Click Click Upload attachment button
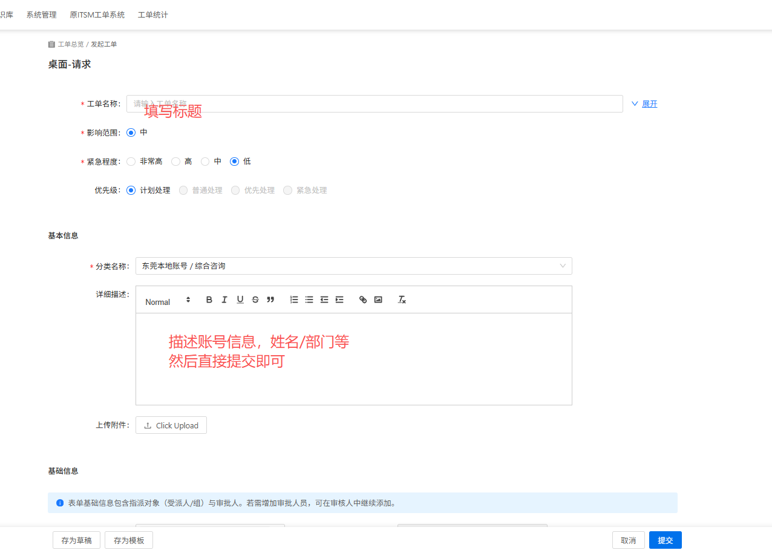772x553 pixels. (171, 425)
